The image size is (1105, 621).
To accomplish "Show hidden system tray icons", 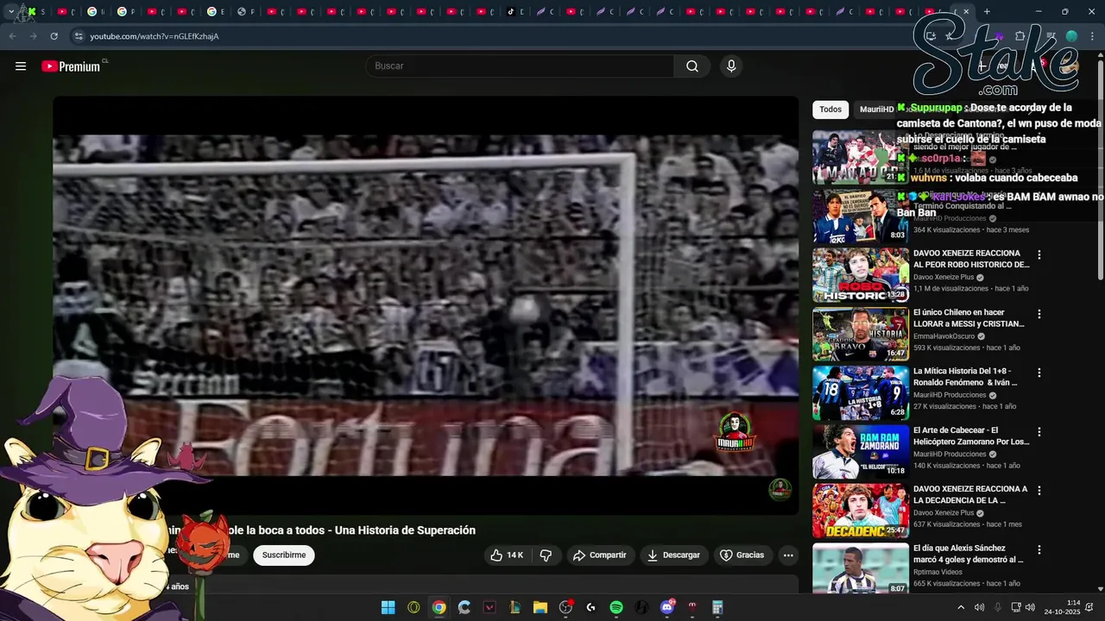I will (x=961, y=607).
